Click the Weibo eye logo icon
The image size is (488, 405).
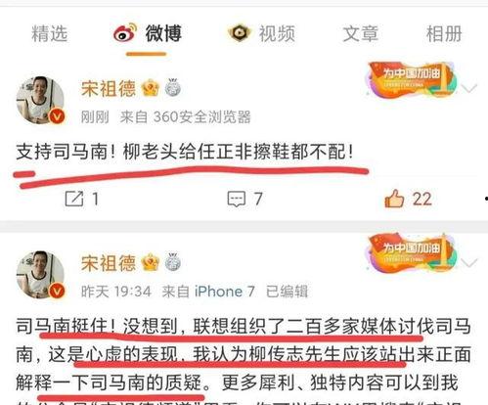125,32
